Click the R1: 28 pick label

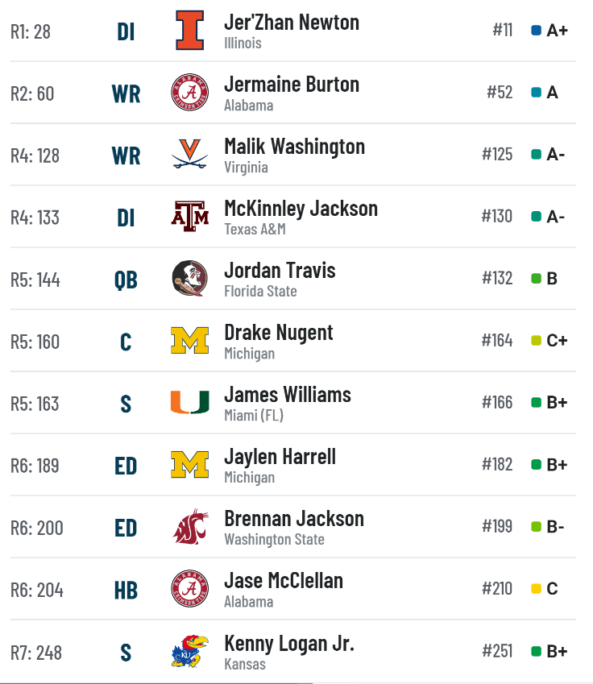[31, 32]
